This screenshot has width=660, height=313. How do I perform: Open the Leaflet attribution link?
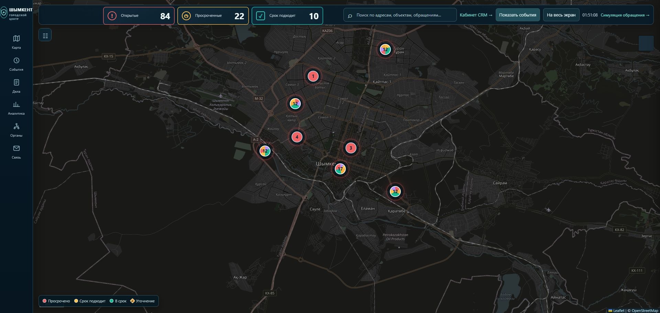[616, 311]
